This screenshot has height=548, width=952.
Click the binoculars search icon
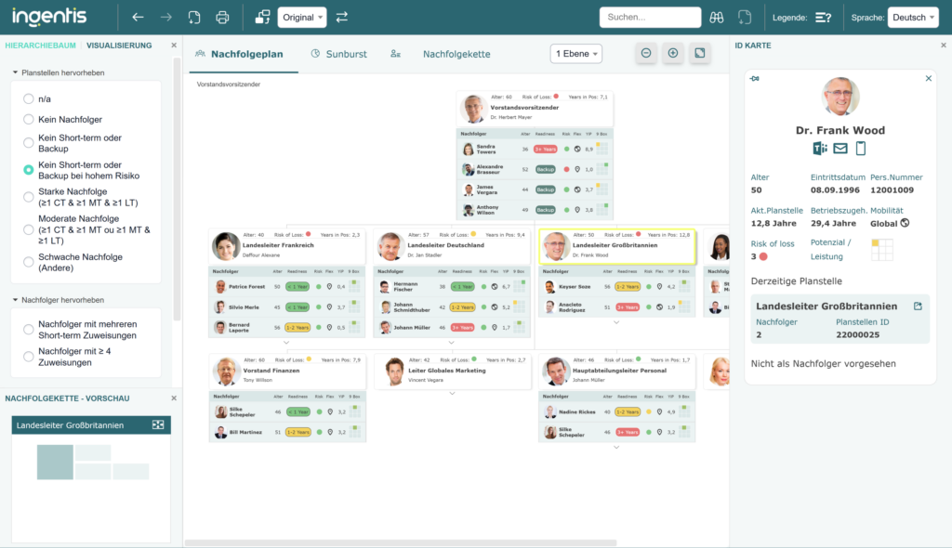pos(717,18)
